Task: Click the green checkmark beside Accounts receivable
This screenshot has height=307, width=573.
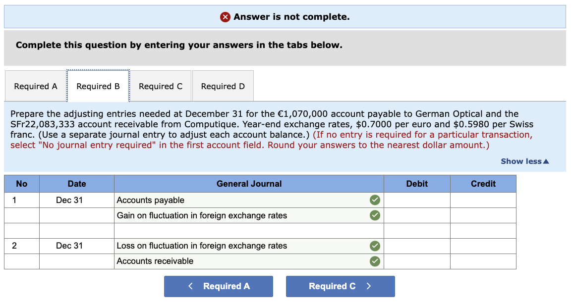Action: click(375, 261)
